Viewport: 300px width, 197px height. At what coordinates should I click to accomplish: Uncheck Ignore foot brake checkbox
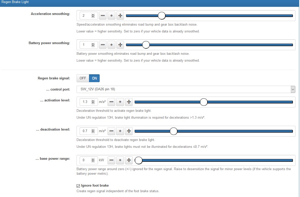point(78,186)
